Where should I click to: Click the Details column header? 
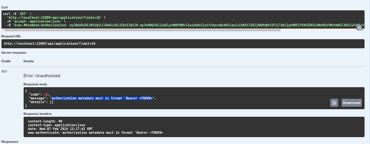point(29,61)
